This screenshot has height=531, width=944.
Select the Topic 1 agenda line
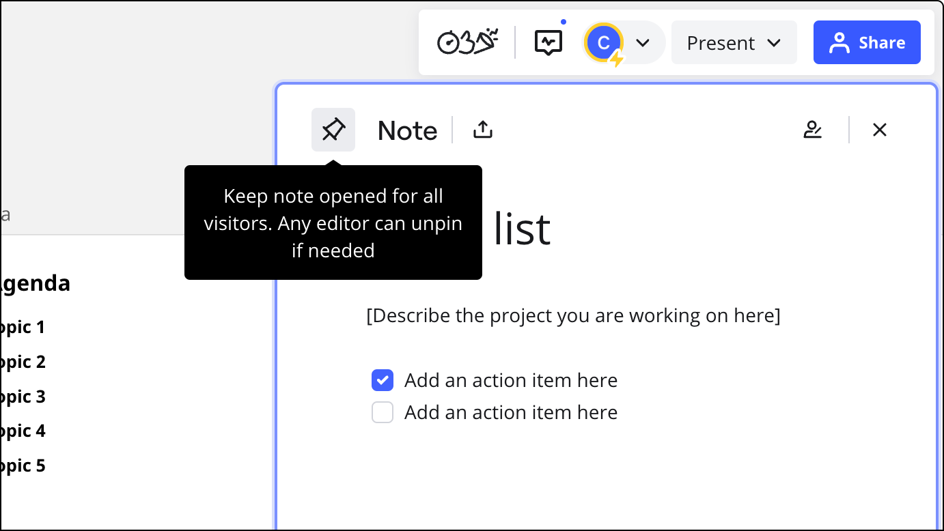point(23,328)
